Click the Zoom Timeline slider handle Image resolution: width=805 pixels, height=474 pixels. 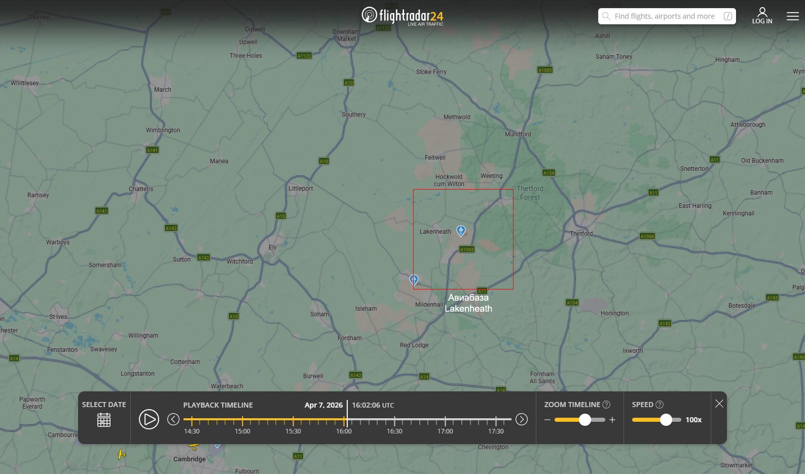(584, 420)
